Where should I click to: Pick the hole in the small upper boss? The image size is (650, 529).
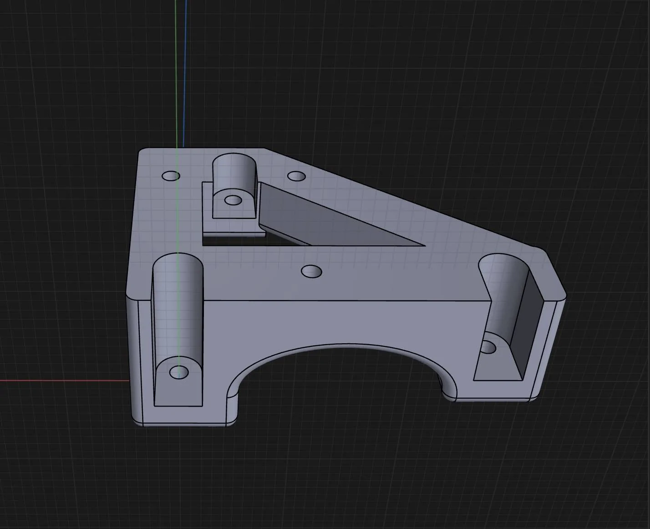(233, 200)
